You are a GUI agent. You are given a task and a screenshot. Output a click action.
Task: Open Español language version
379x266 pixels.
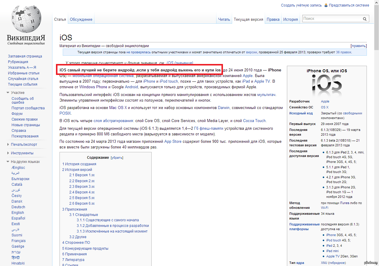18,218
